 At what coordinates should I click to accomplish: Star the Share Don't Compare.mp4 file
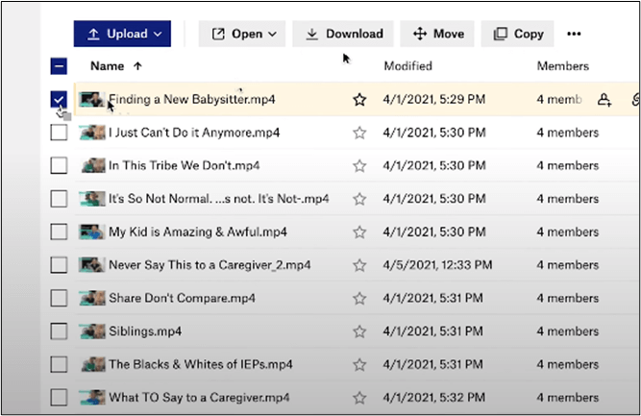359,298
